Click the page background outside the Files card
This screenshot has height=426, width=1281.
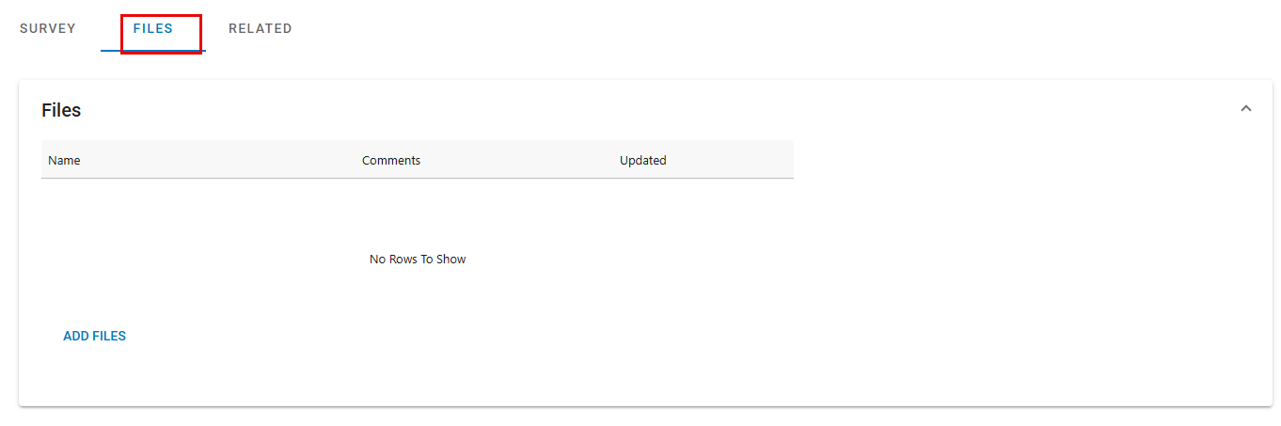click(640, 418)
